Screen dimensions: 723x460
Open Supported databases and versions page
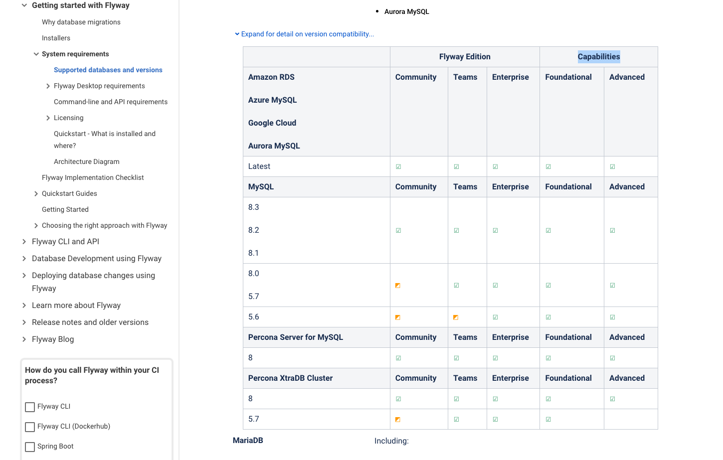click(108, 70)
